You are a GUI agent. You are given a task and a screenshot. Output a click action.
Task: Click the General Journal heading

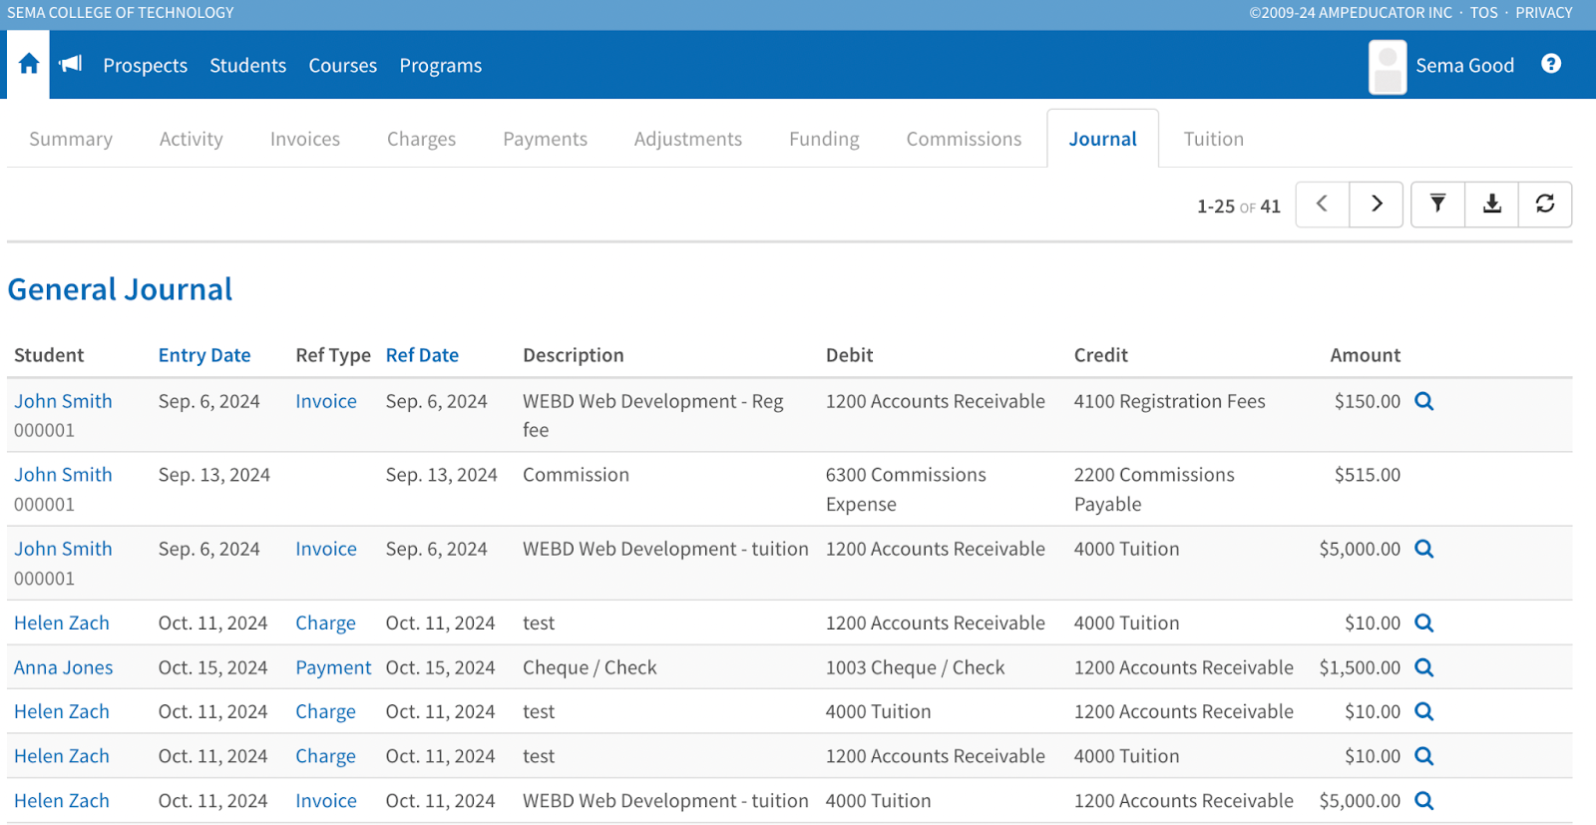click(121, 289)
